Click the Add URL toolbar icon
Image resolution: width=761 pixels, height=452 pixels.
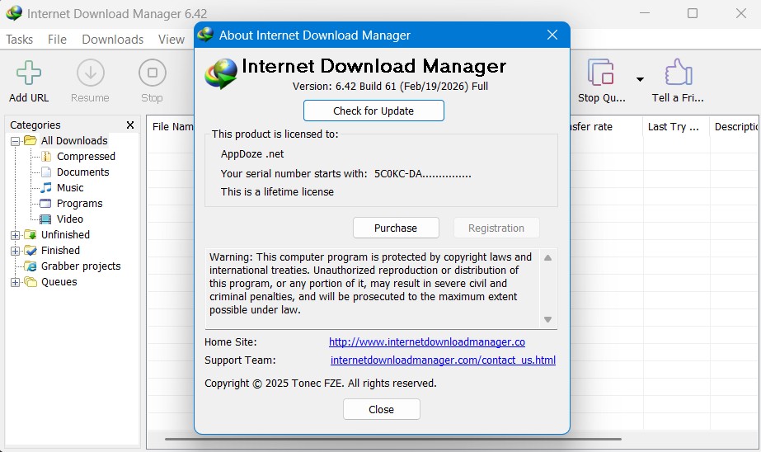click(29, 73)
